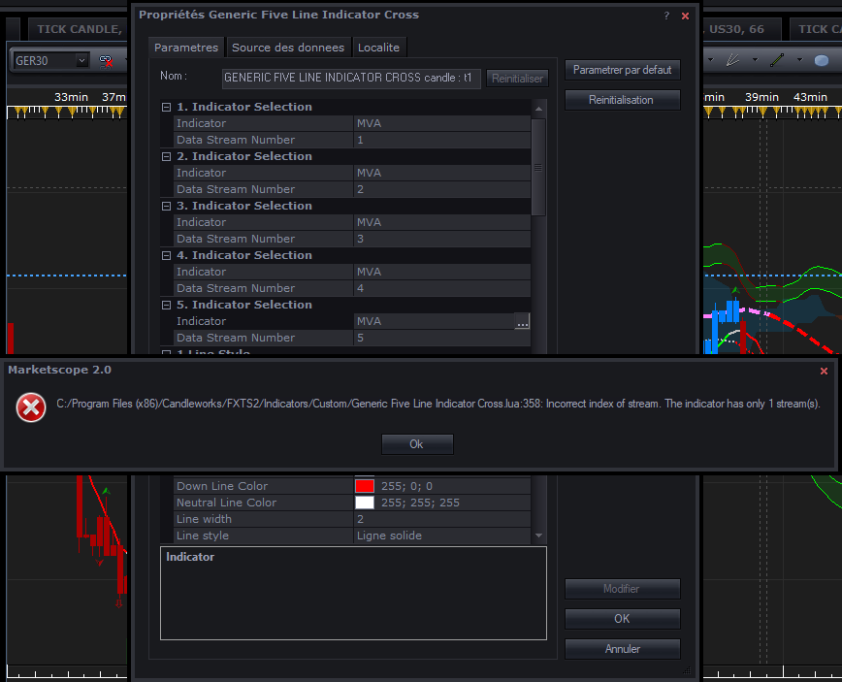Click the Modifier button
Viewport: 842px width, 682px height.
pyautogui.click(x=623, y=589)
